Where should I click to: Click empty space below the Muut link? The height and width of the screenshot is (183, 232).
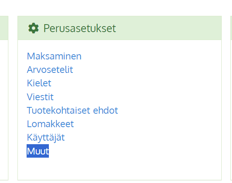click(120, 169)
